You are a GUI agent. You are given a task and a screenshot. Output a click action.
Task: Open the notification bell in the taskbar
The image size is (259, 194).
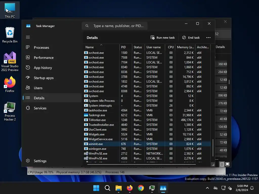252,188
